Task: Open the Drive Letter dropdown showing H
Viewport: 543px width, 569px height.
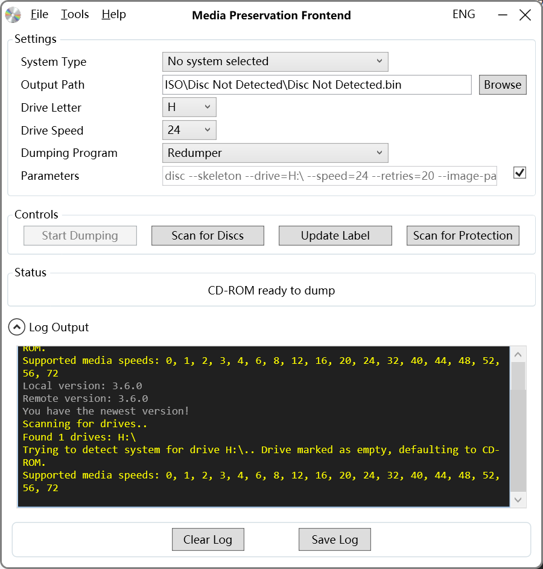Action: [x=189, y=107]
